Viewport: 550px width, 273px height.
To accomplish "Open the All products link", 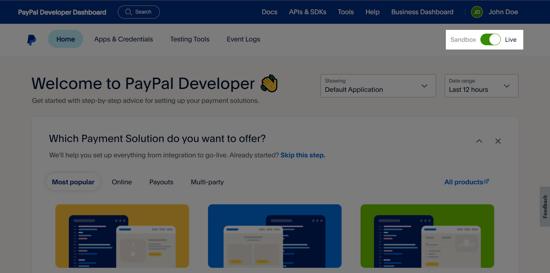I will point(464,182).
